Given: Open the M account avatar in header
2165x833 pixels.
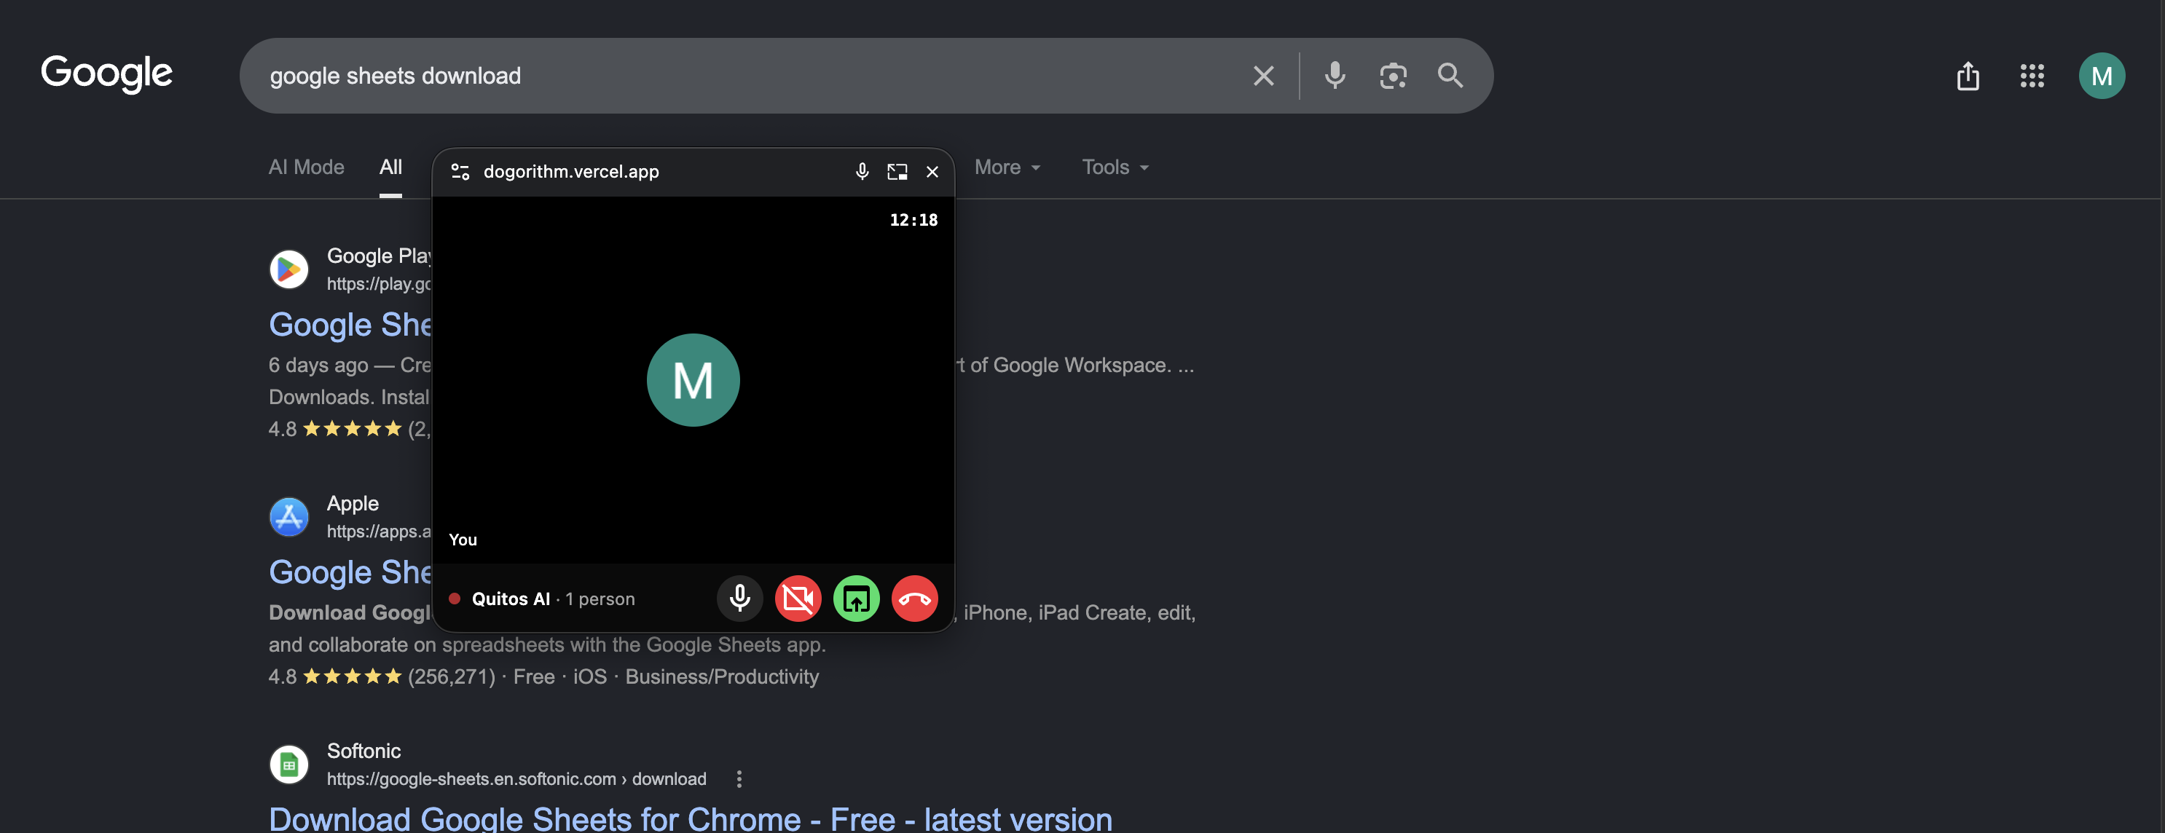Looking at the screenshot, I should click(2101, 76).
